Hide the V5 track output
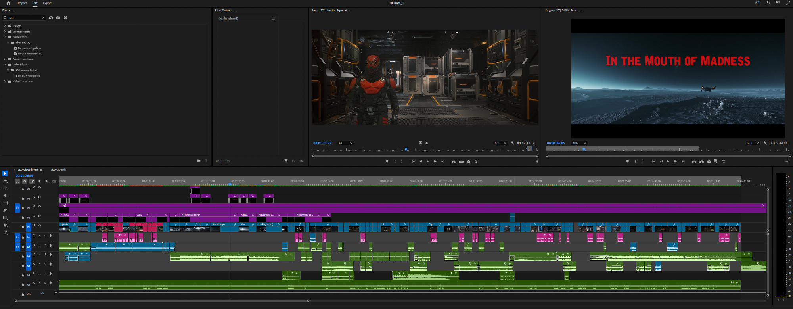793x309 pixels. click(39, 188)
